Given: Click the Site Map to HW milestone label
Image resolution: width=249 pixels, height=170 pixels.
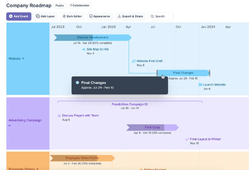Looking at the screenshot, I should tap(98, 49).
